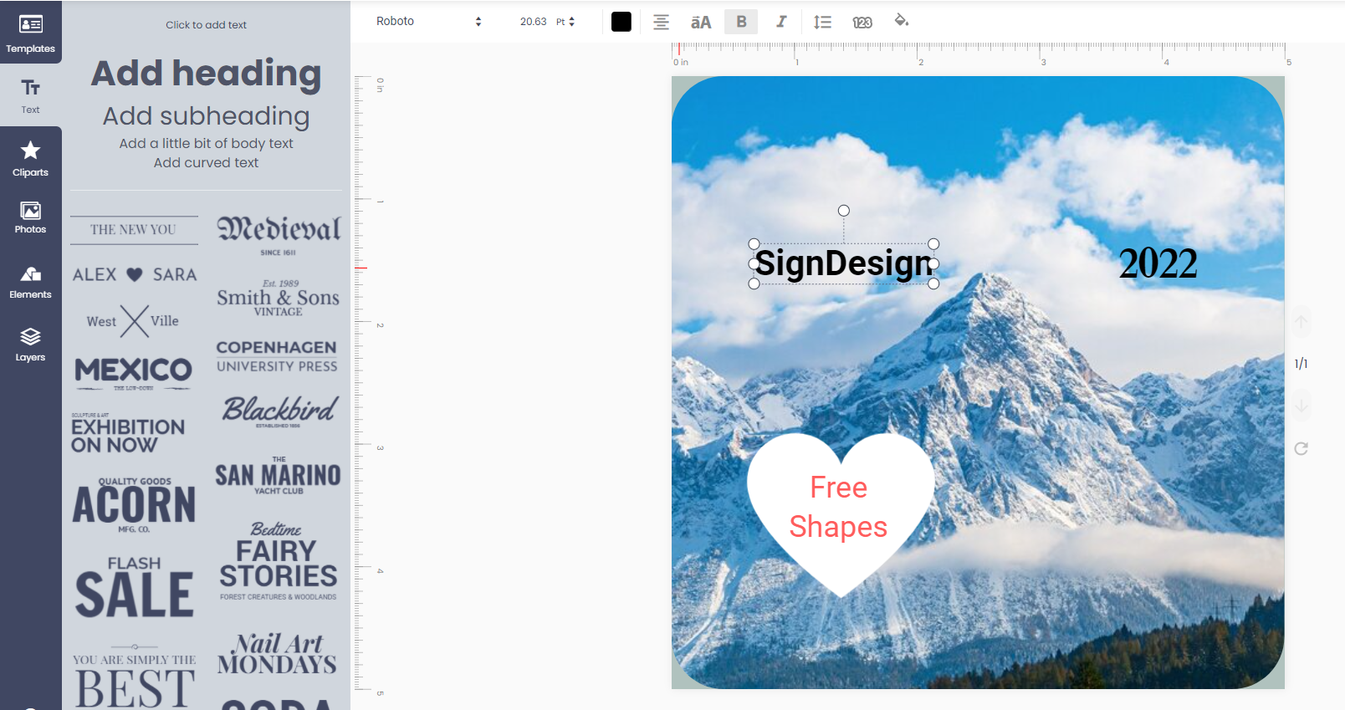The height and width of the screenshot is (710, 1345).
Task: Toggle bold formatting
Action: (x=741, y=22)
